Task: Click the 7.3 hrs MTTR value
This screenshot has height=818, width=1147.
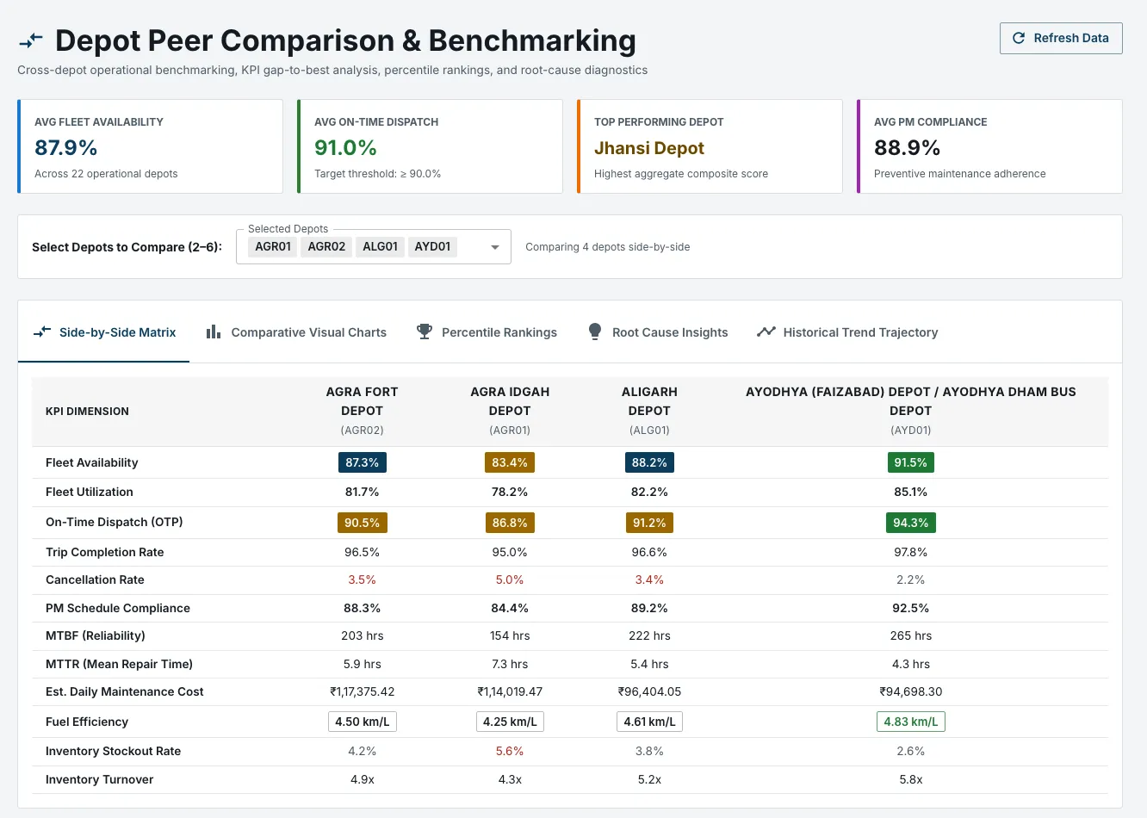Action: (x=510, y=664)
